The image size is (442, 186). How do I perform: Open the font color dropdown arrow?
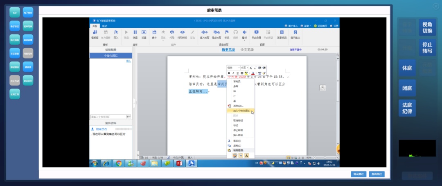pos(256,73)
